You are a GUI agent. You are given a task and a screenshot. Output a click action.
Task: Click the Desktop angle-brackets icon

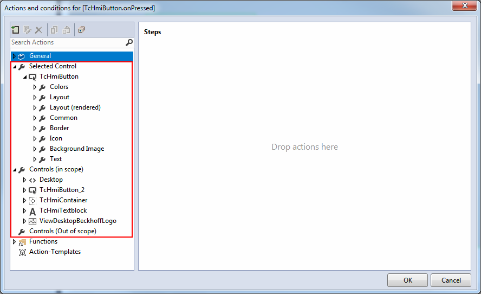(x=32, y=180)
